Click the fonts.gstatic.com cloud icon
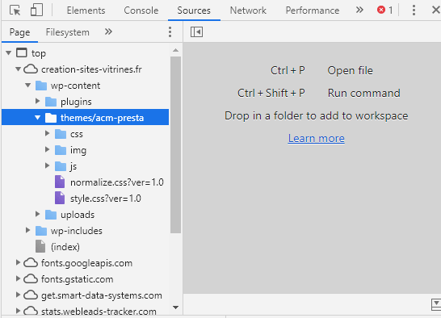The height and width of the screenshot is (318, 441). pos(31,278)
